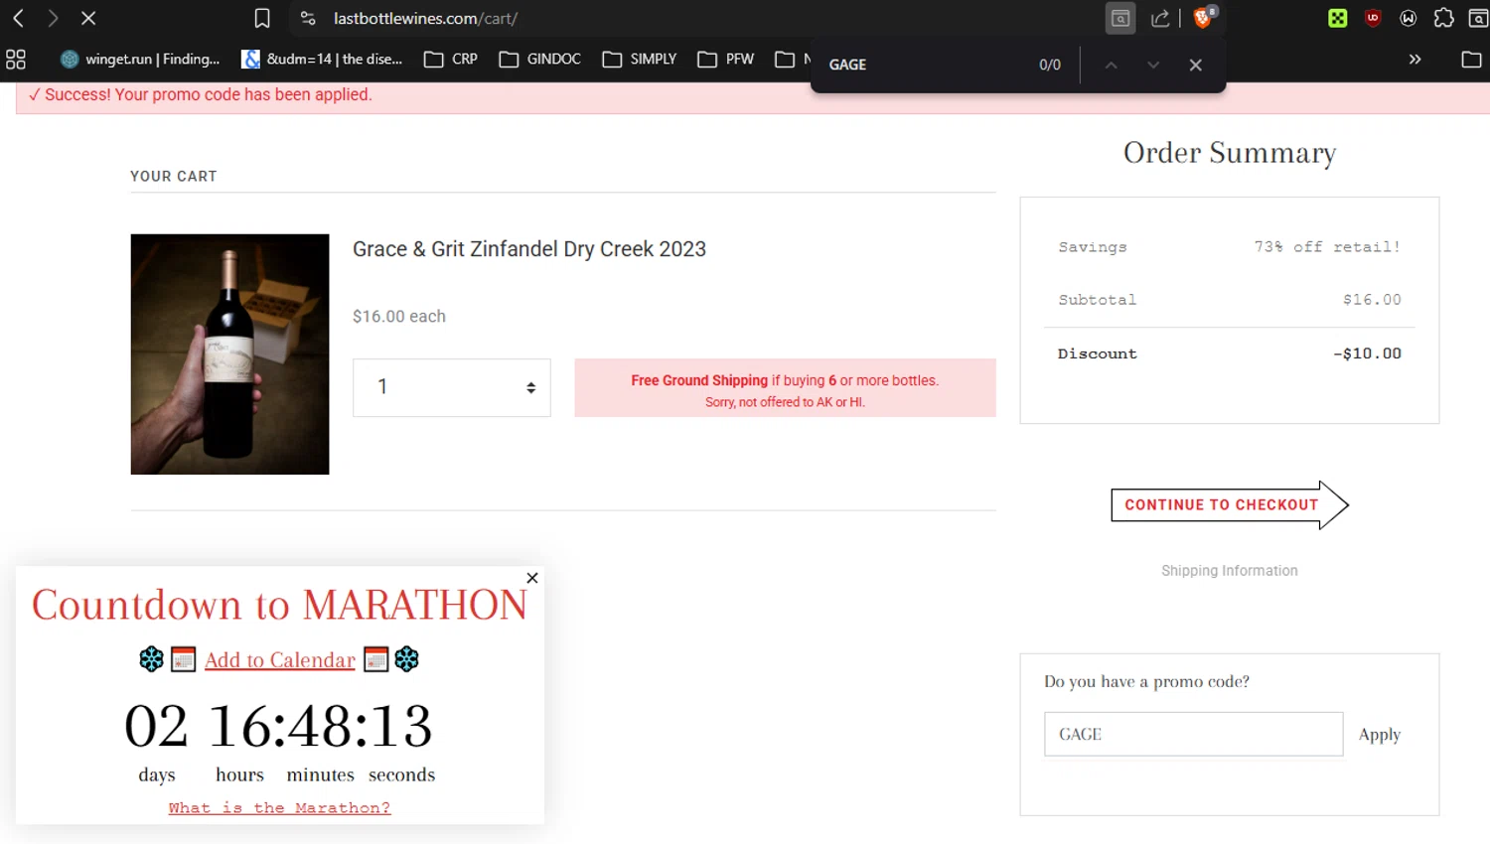Viewport: 1490px width, 844px height.
Task: Click the Discount -$10.00 amount
Action: (1367, 353)
